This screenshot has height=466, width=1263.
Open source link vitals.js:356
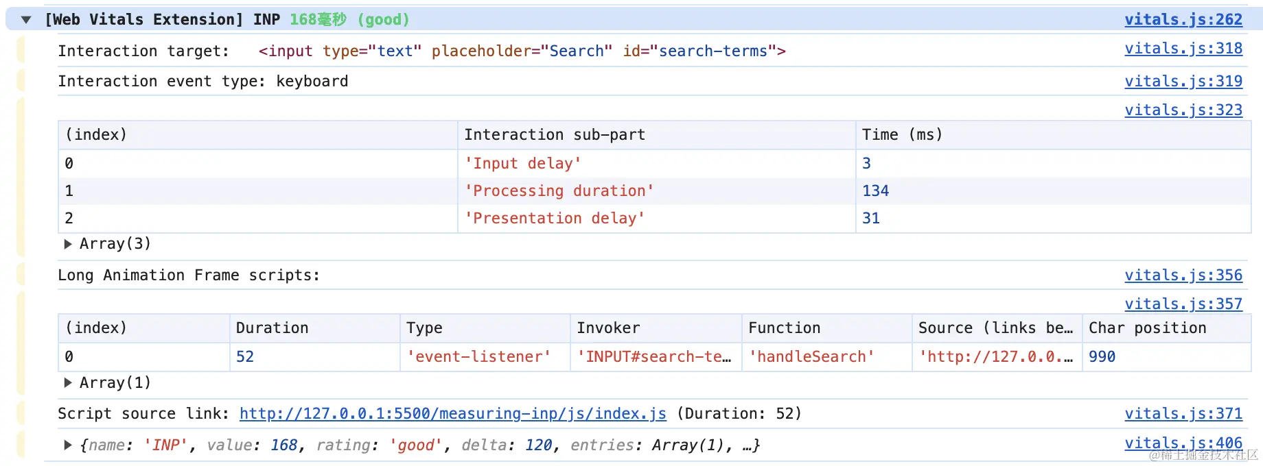pyautogui.click(x=1183, y=275)
